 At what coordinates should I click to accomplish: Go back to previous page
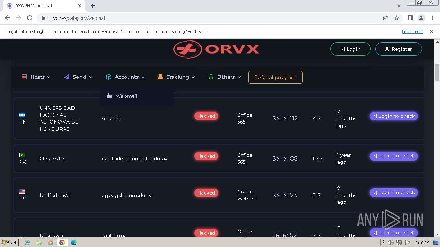tap(8, 18)
